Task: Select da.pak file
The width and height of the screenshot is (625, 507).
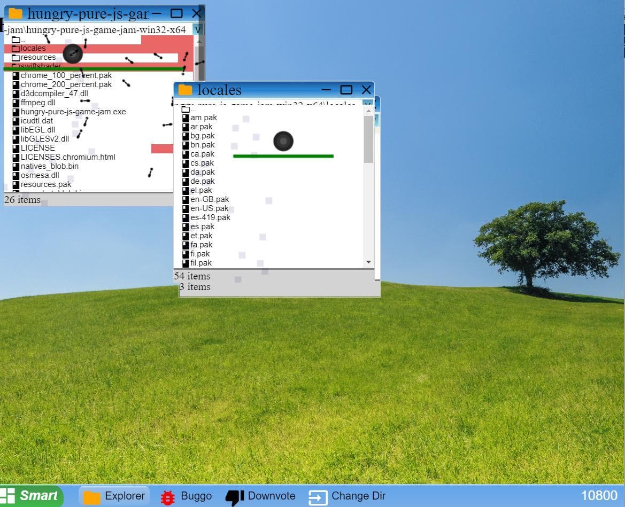Action: pos(198,173)
